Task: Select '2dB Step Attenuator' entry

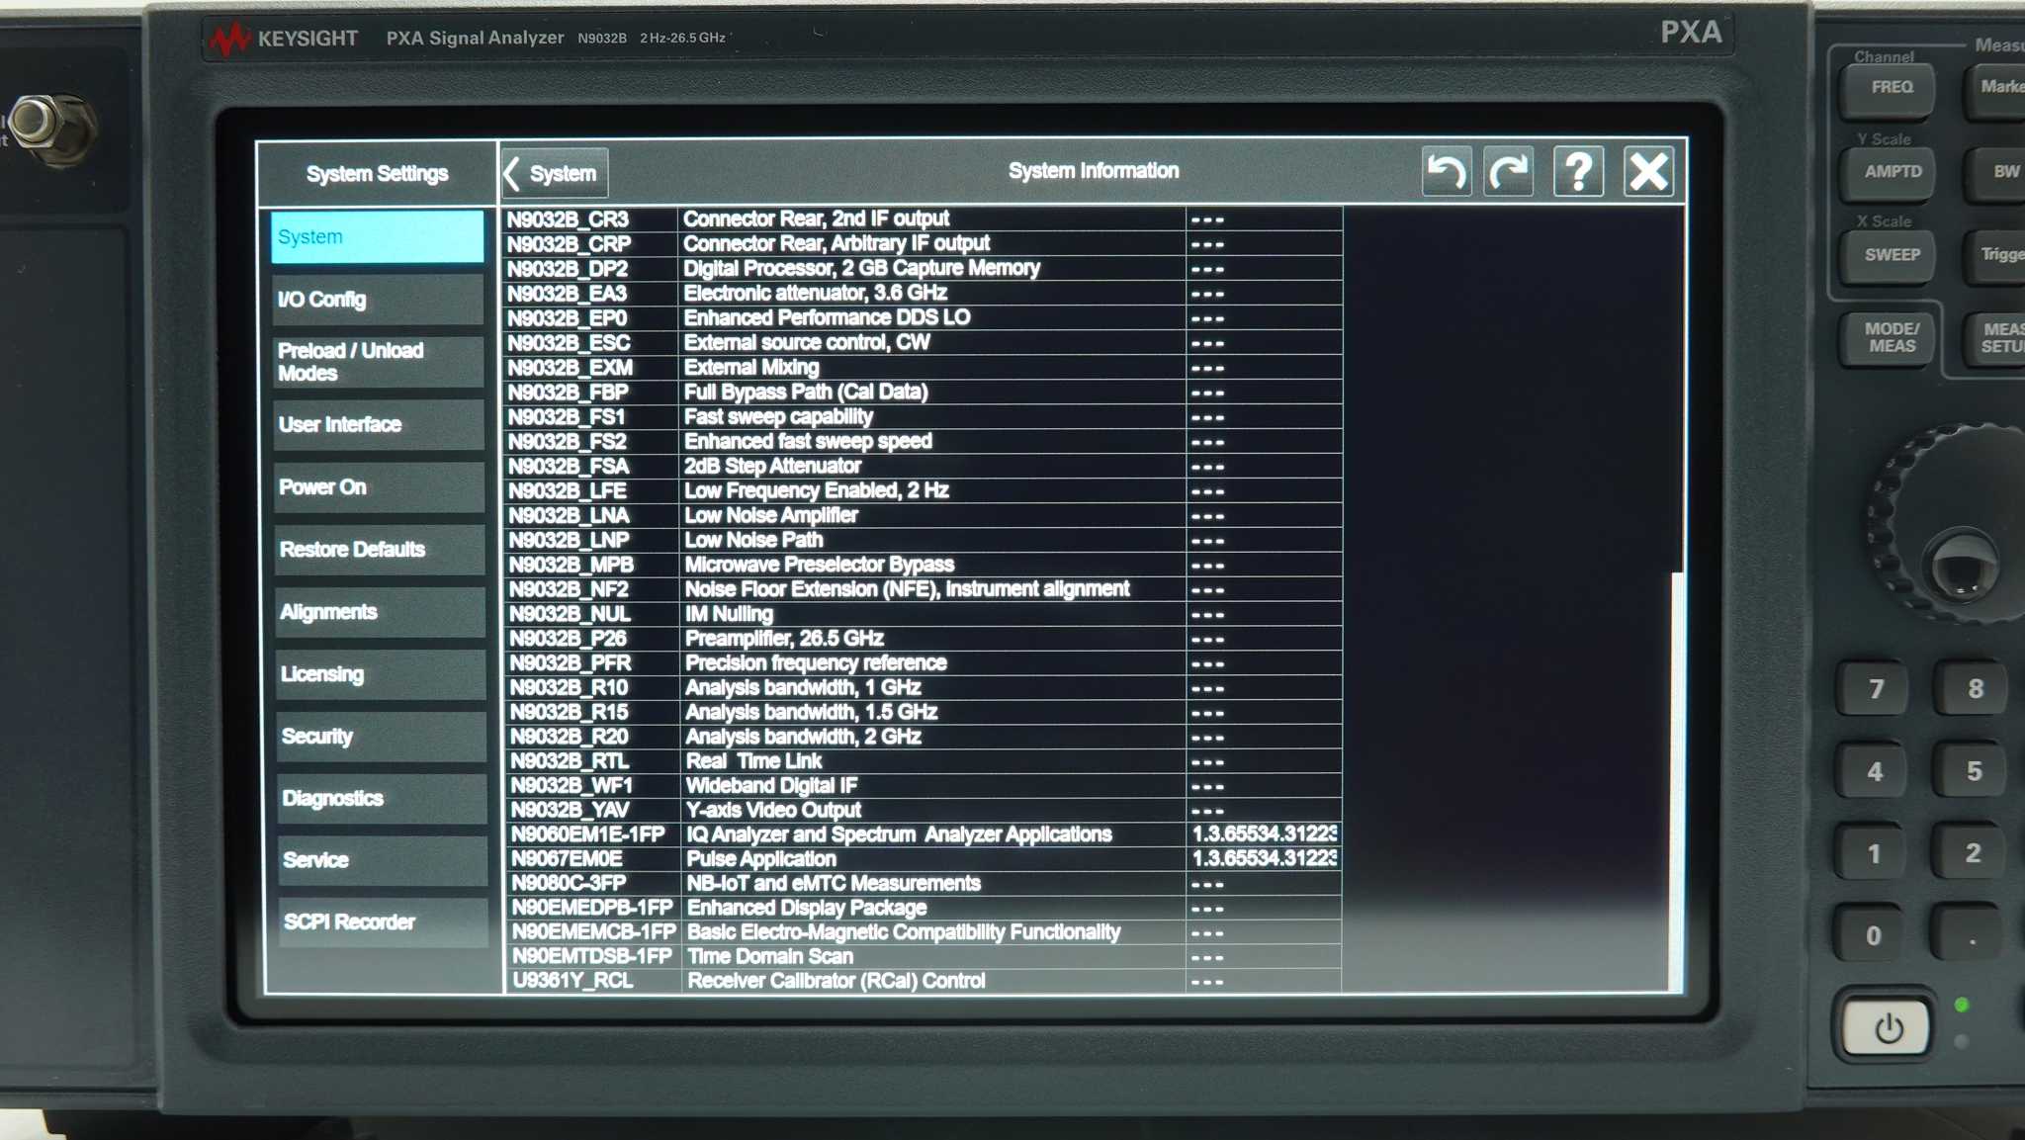Action: point(772,466)
